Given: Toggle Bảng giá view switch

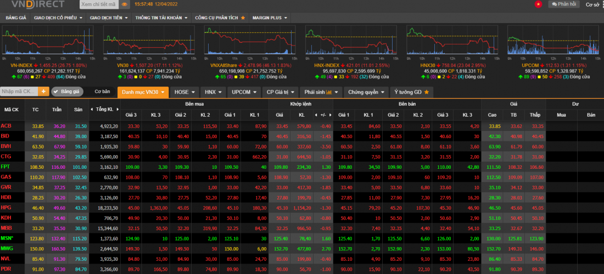Looking at the screenshot, I should tap(66, 92).
